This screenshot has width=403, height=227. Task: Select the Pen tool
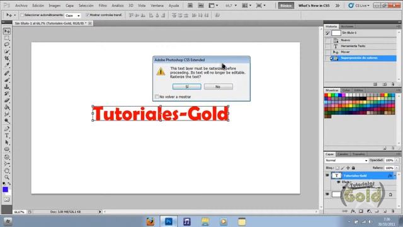click(7, 129)
